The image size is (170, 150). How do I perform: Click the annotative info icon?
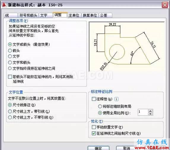[116, 99]
